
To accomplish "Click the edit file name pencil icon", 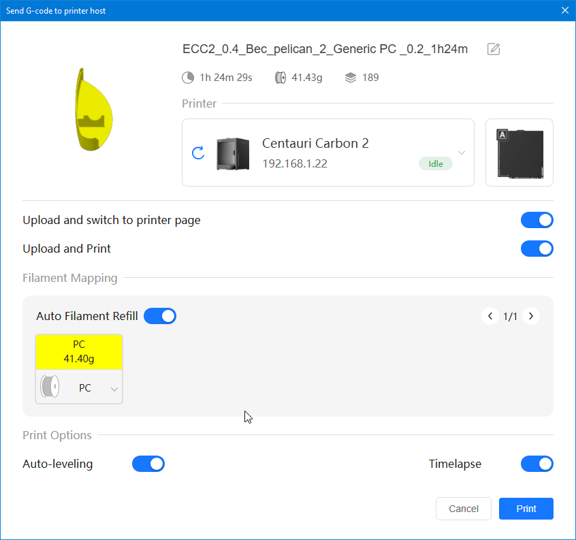I will tap(494, 49).
